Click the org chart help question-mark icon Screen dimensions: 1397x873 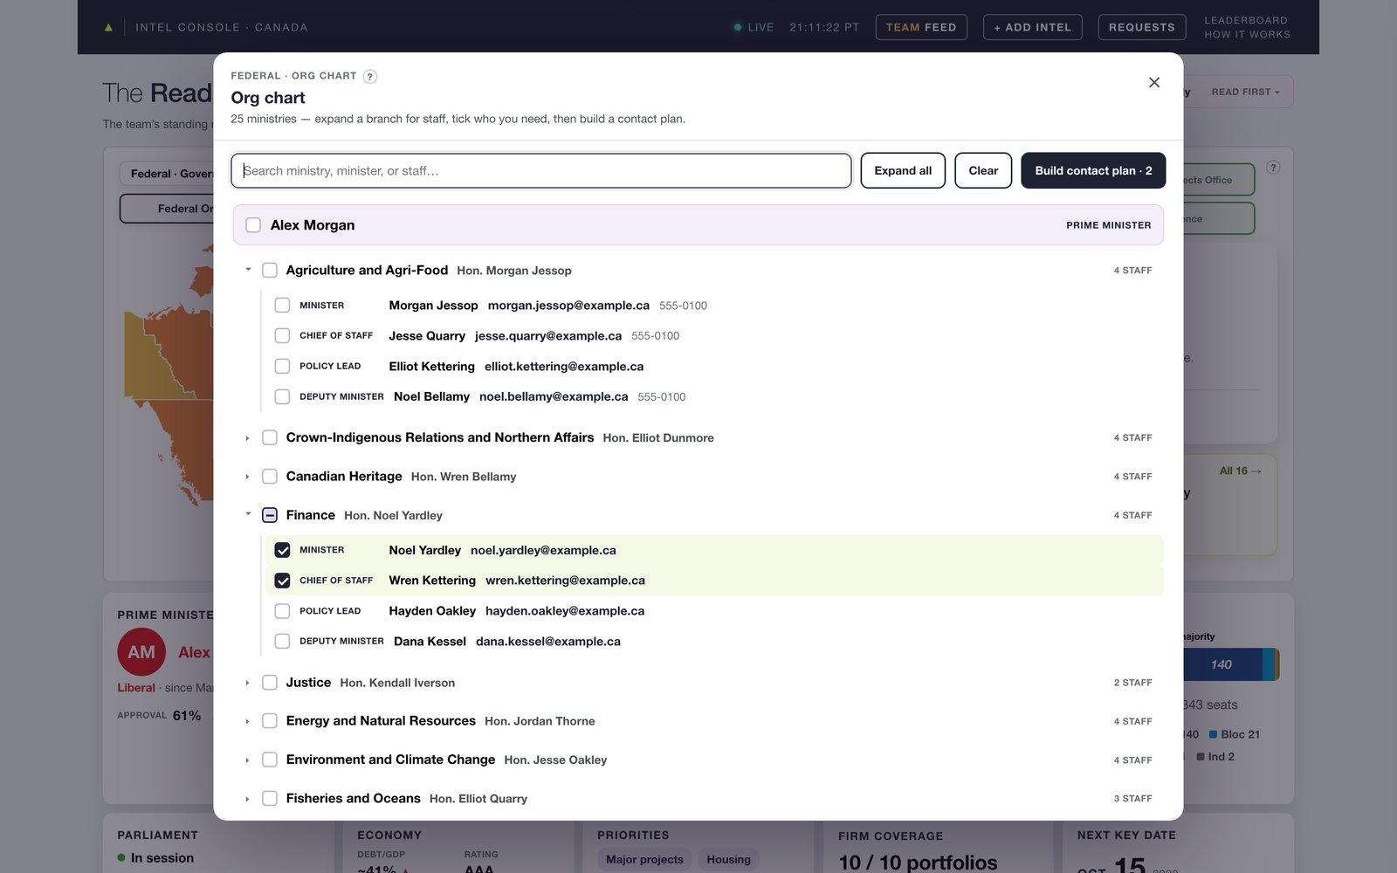coord(369,76)
